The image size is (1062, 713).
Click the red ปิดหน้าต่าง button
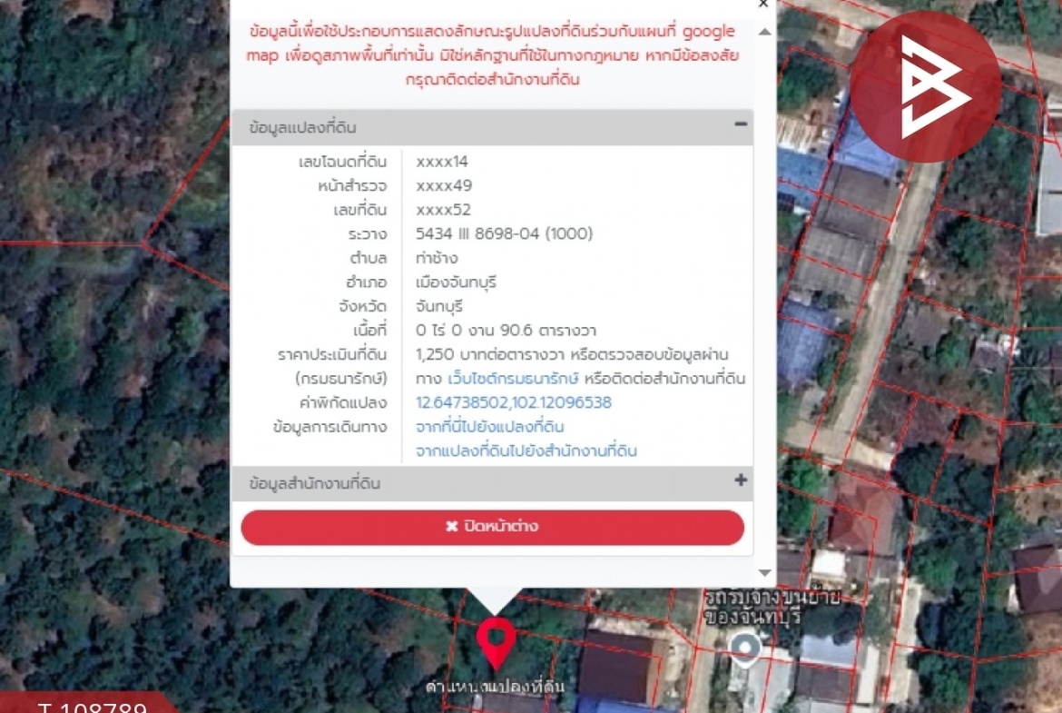pyautogui.click(x=492, y=528)
